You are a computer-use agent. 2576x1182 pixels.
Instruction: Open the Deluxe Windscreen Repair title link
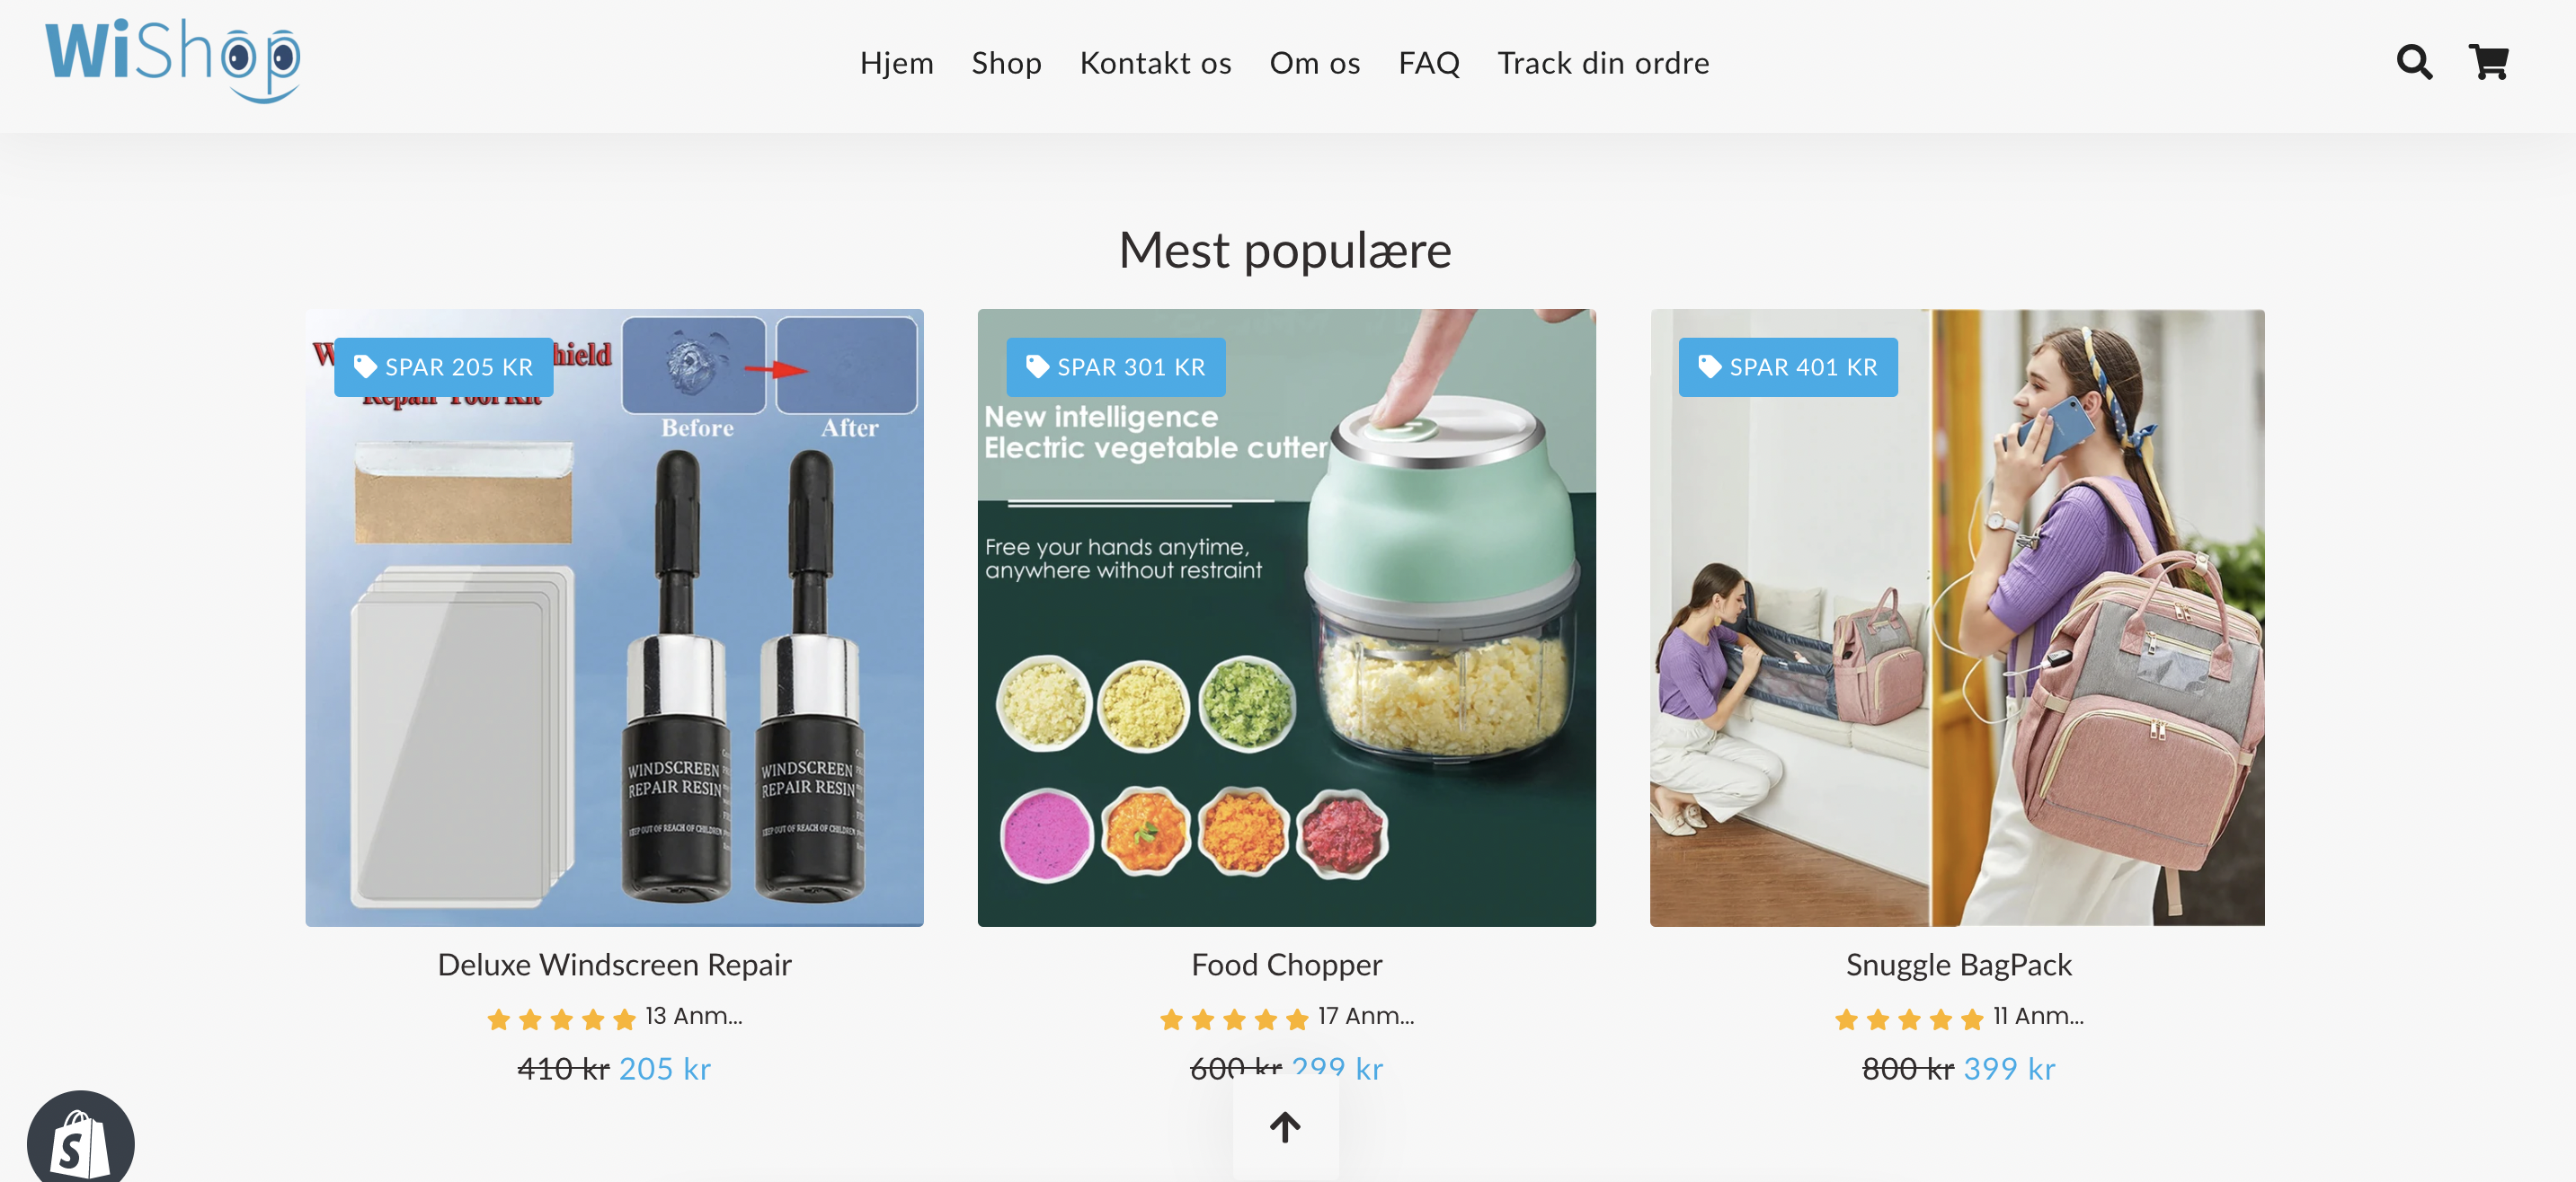click(614, 964)
